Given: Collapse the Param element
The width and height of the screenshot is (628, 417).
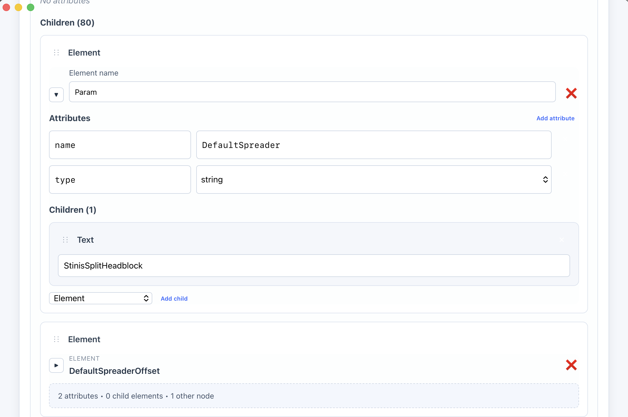Looking at the screenshot, I should pyautogui.click(x=56, y=95).
